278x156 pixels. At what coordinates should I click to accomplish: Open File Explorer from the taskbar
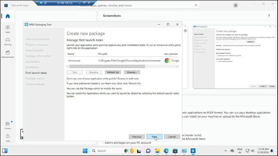point(157,151)
